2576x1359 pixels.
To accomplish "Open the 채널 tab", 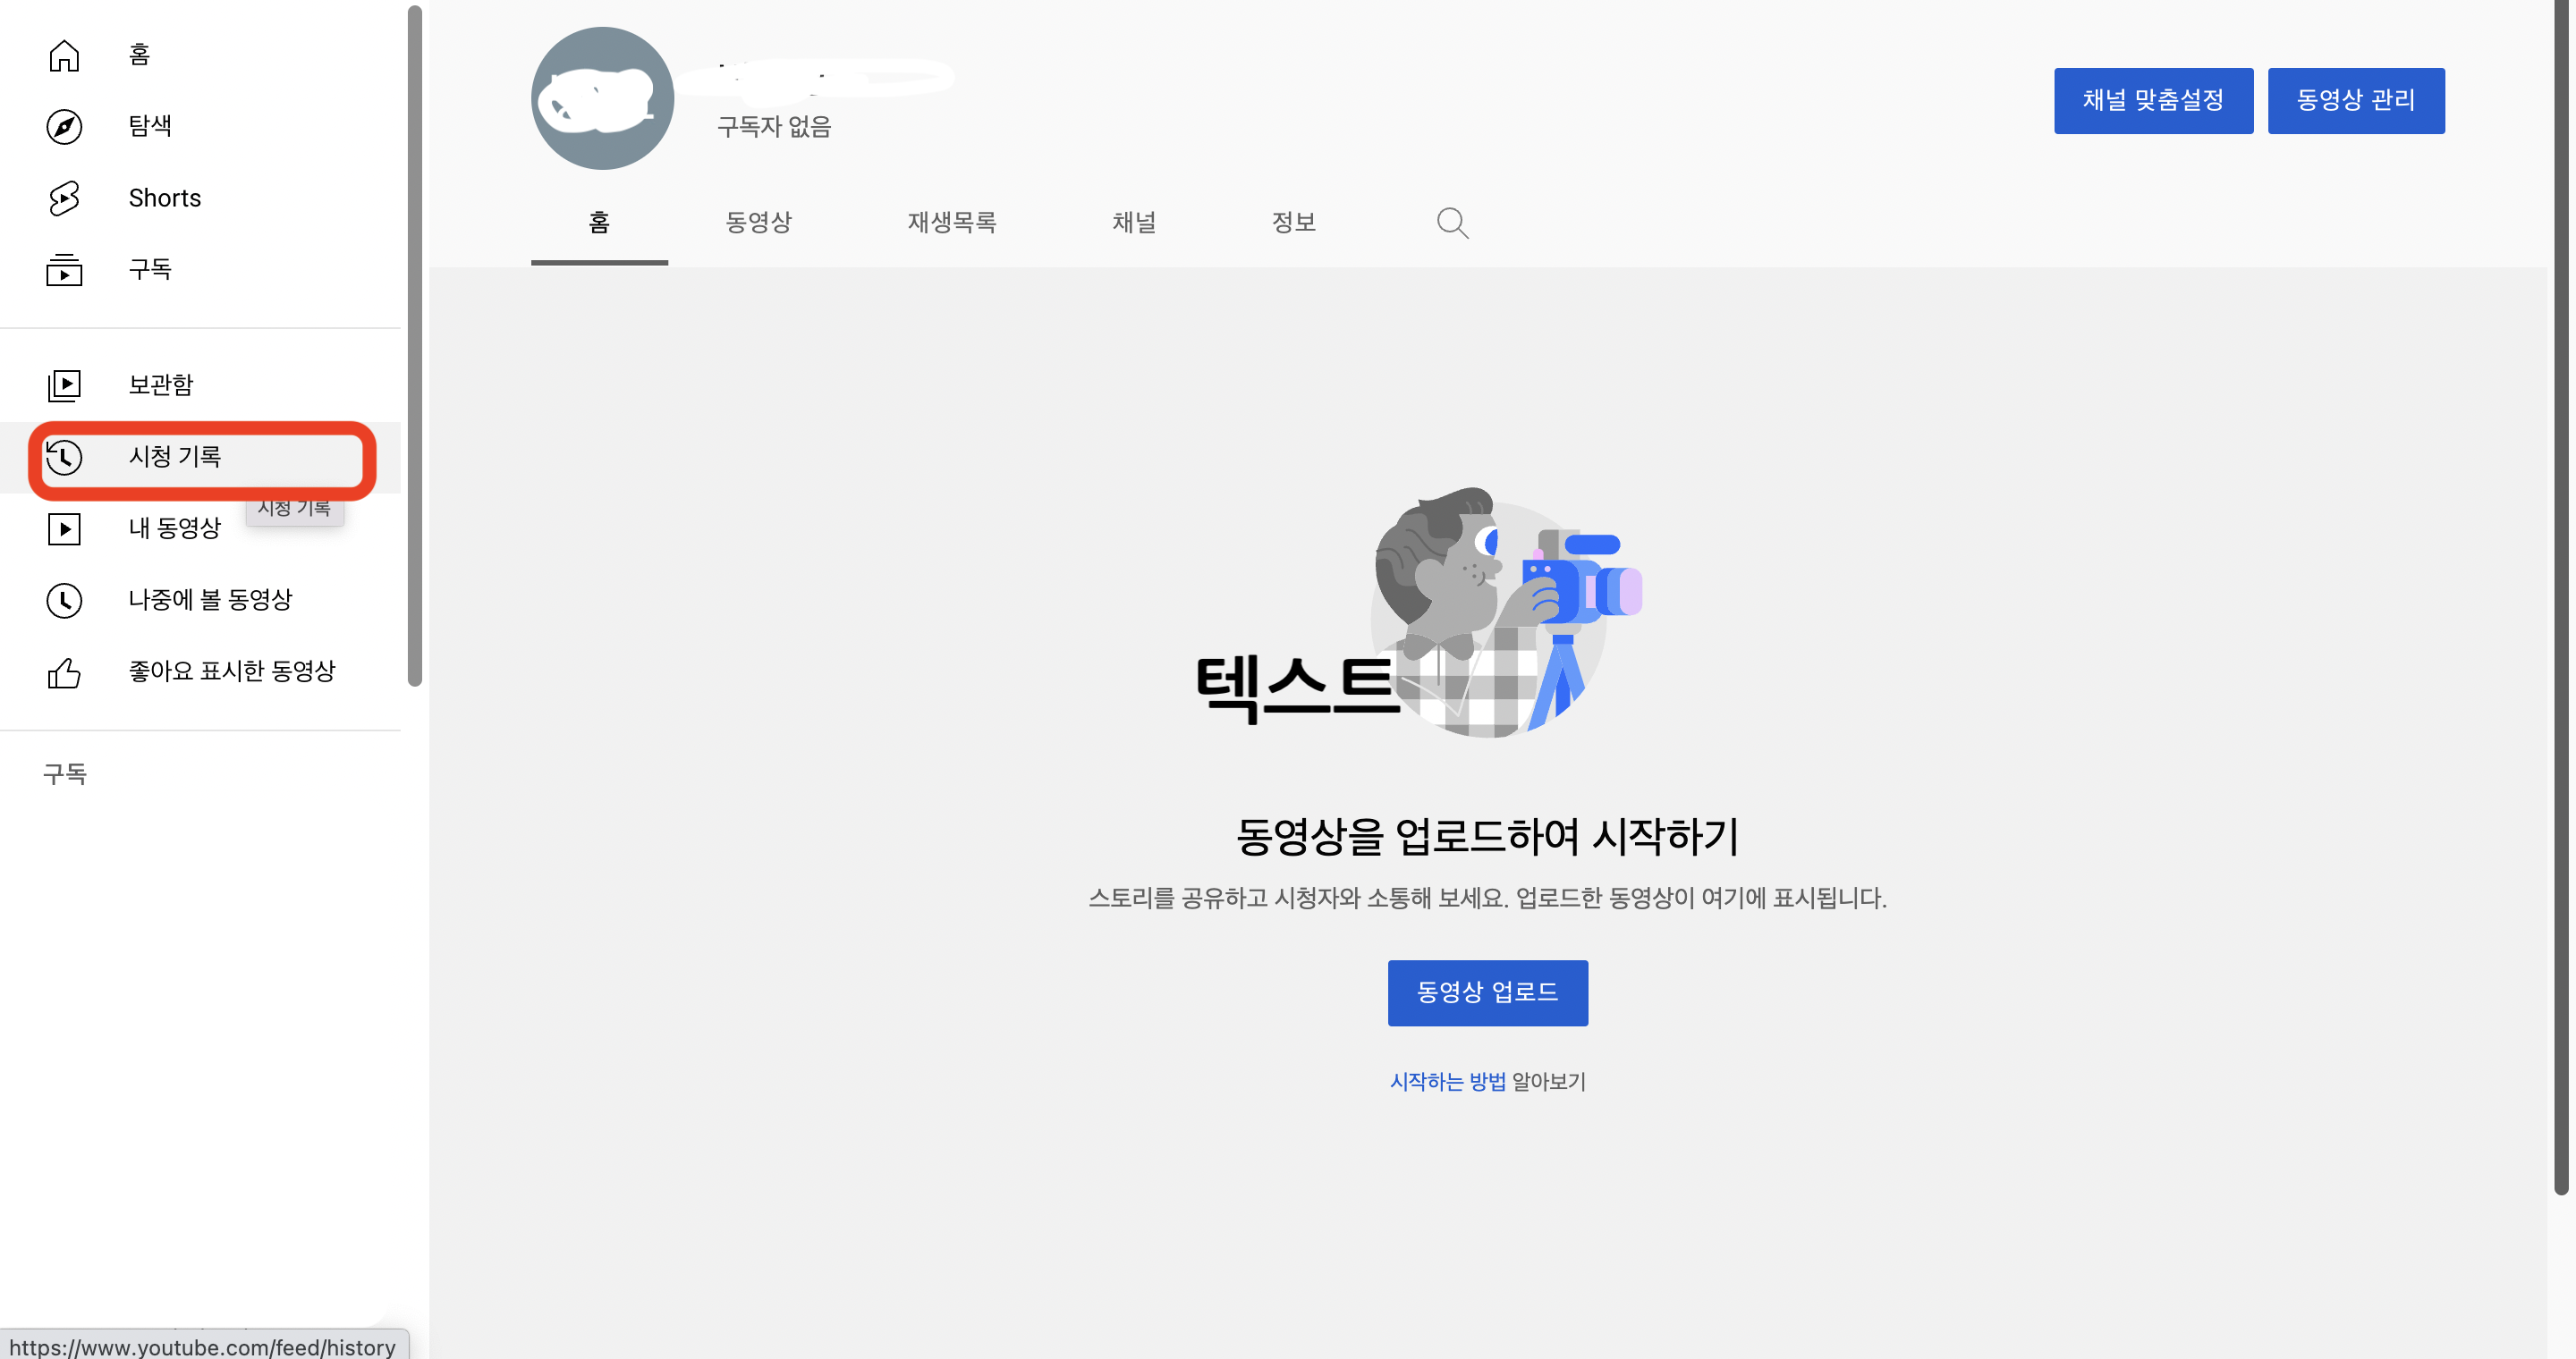I will point(1134,222).
